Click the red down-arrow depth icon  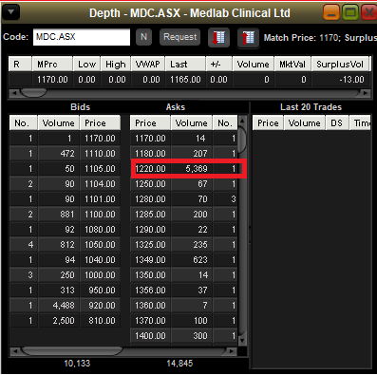coord(218,38)
